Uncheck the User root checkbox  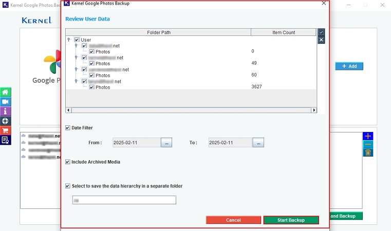77,40
